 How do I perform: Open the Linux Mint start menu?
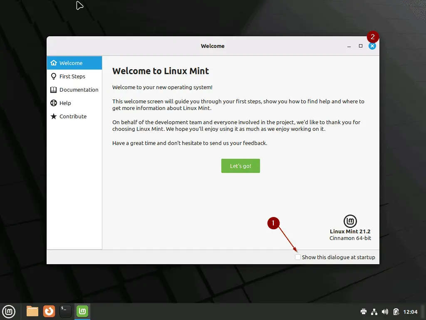(9, 311)
